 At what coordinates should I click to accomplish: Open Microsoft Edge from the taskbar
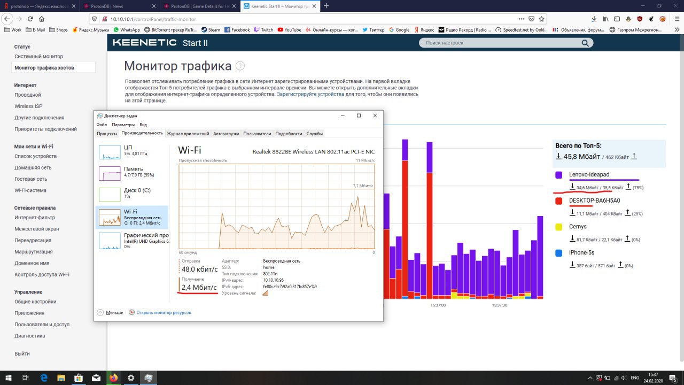44,378
